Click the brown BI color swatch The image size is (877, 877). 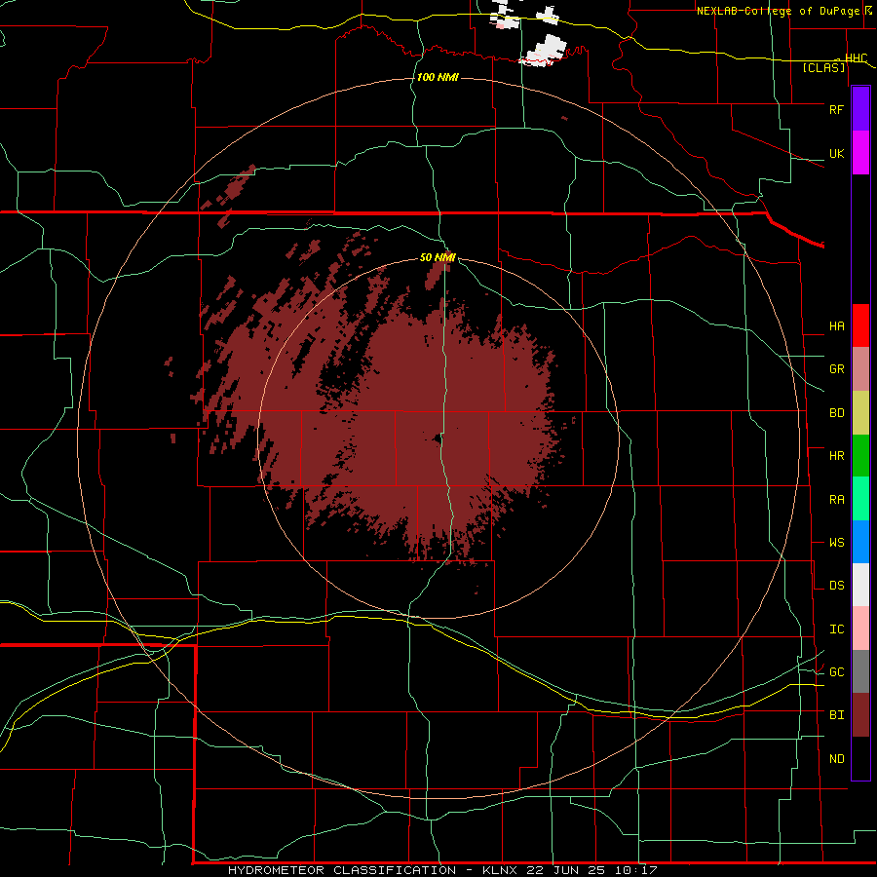pyautogui.click(x=860, y=715)
